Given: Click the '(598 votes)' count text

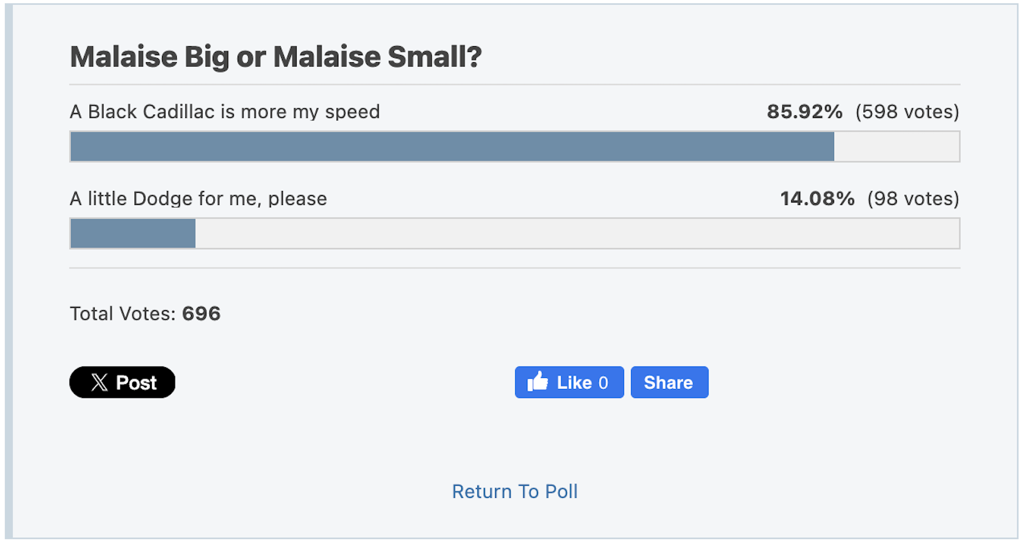Looking at the screenshot, I should [907, 112].
